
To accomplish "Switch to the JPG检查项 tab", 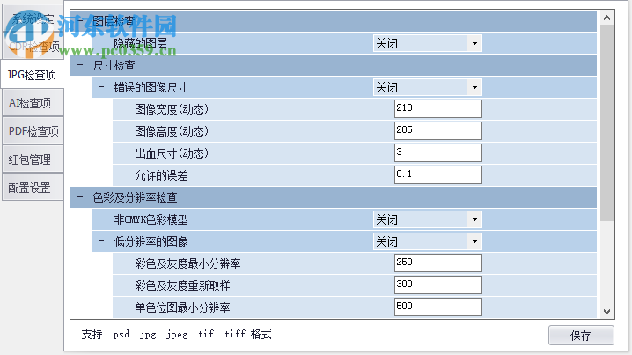I will [x=32, y=75].
